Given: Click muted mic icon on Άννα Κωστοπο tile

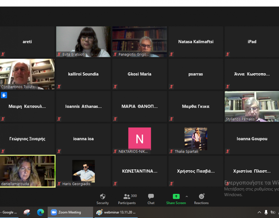Looking at the screenshot, I should click(x=228, y=87).
